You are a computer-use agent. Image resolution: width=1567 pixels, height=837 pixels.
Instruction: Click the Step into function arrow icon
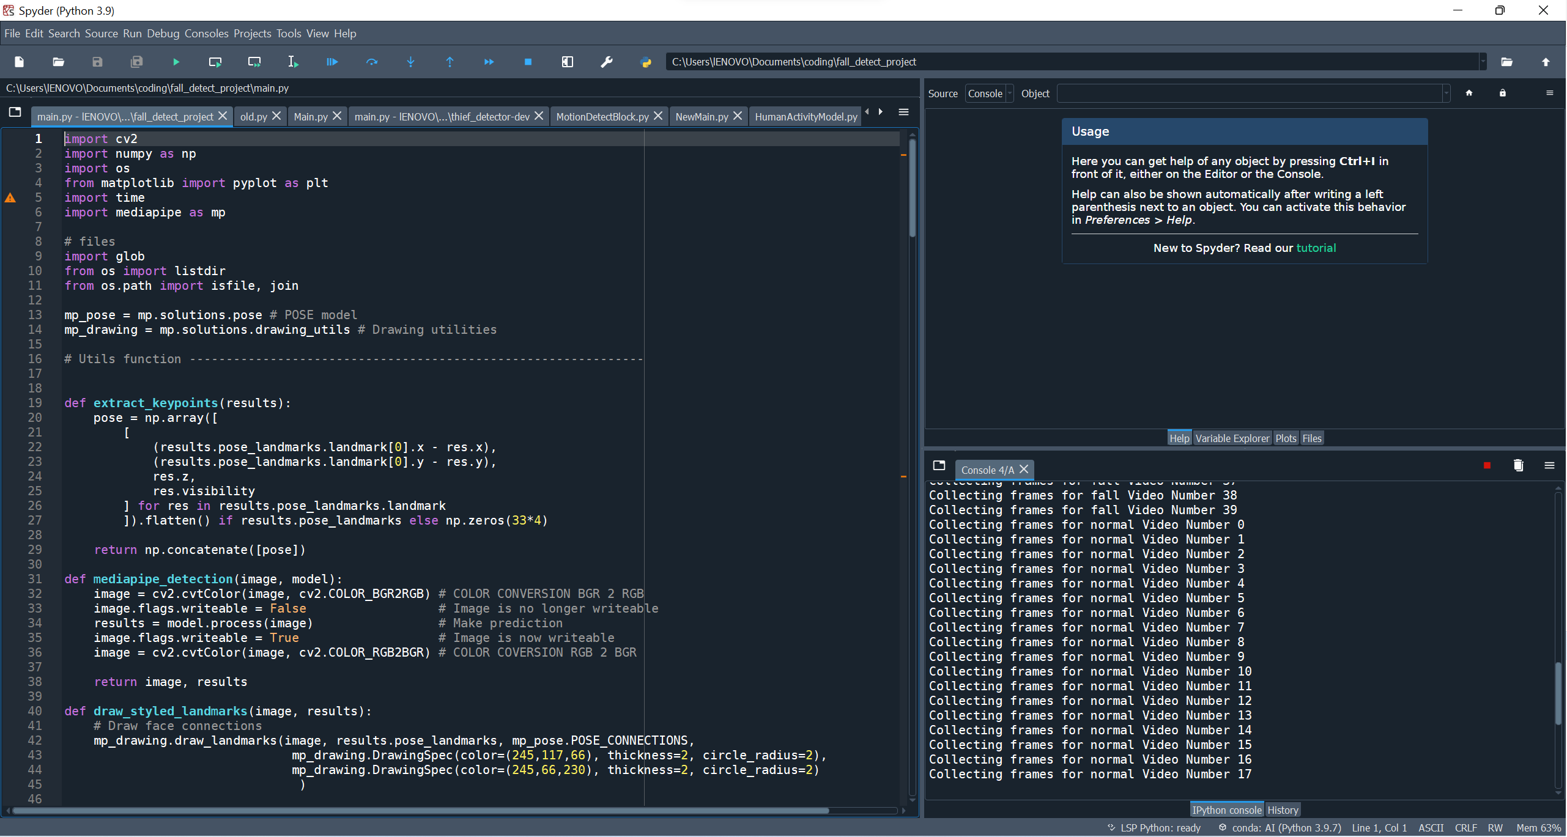pyautogui.click(x=410, y=62)
